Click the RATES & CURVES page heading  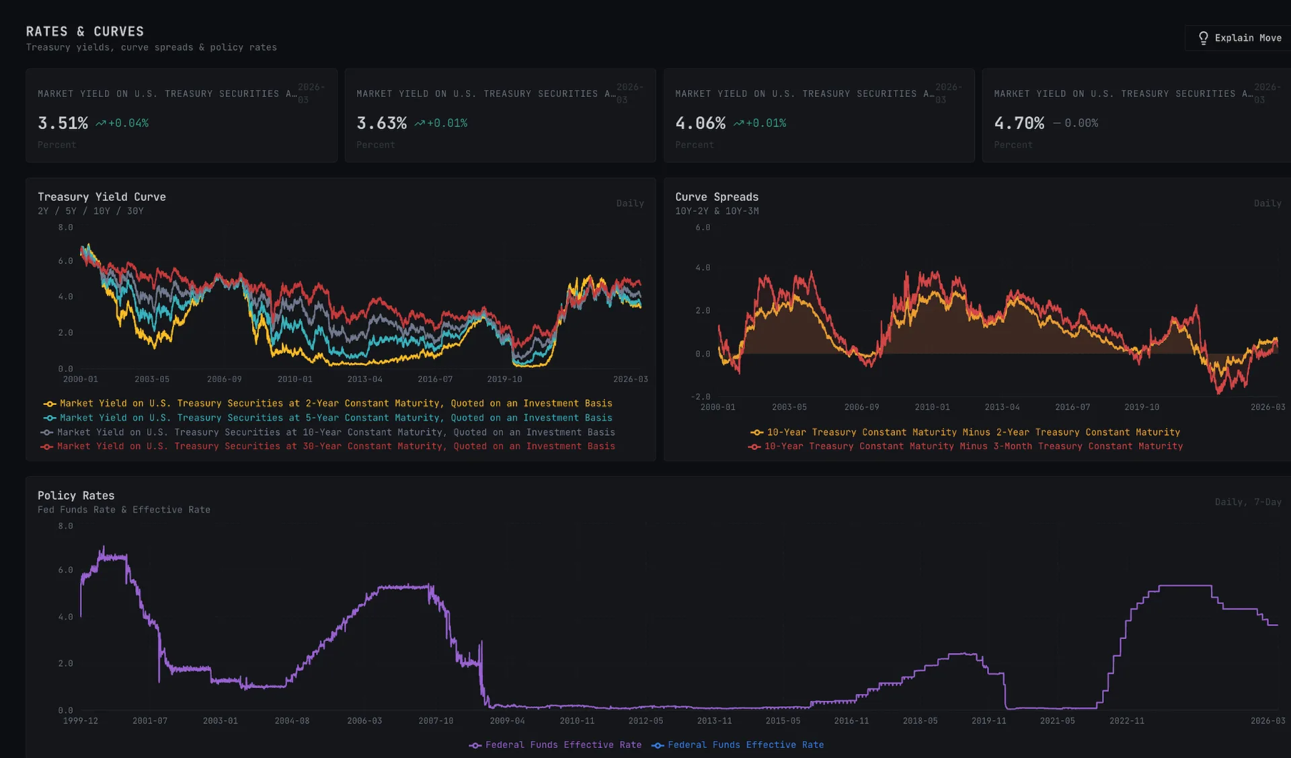click(x=85, y=32)
